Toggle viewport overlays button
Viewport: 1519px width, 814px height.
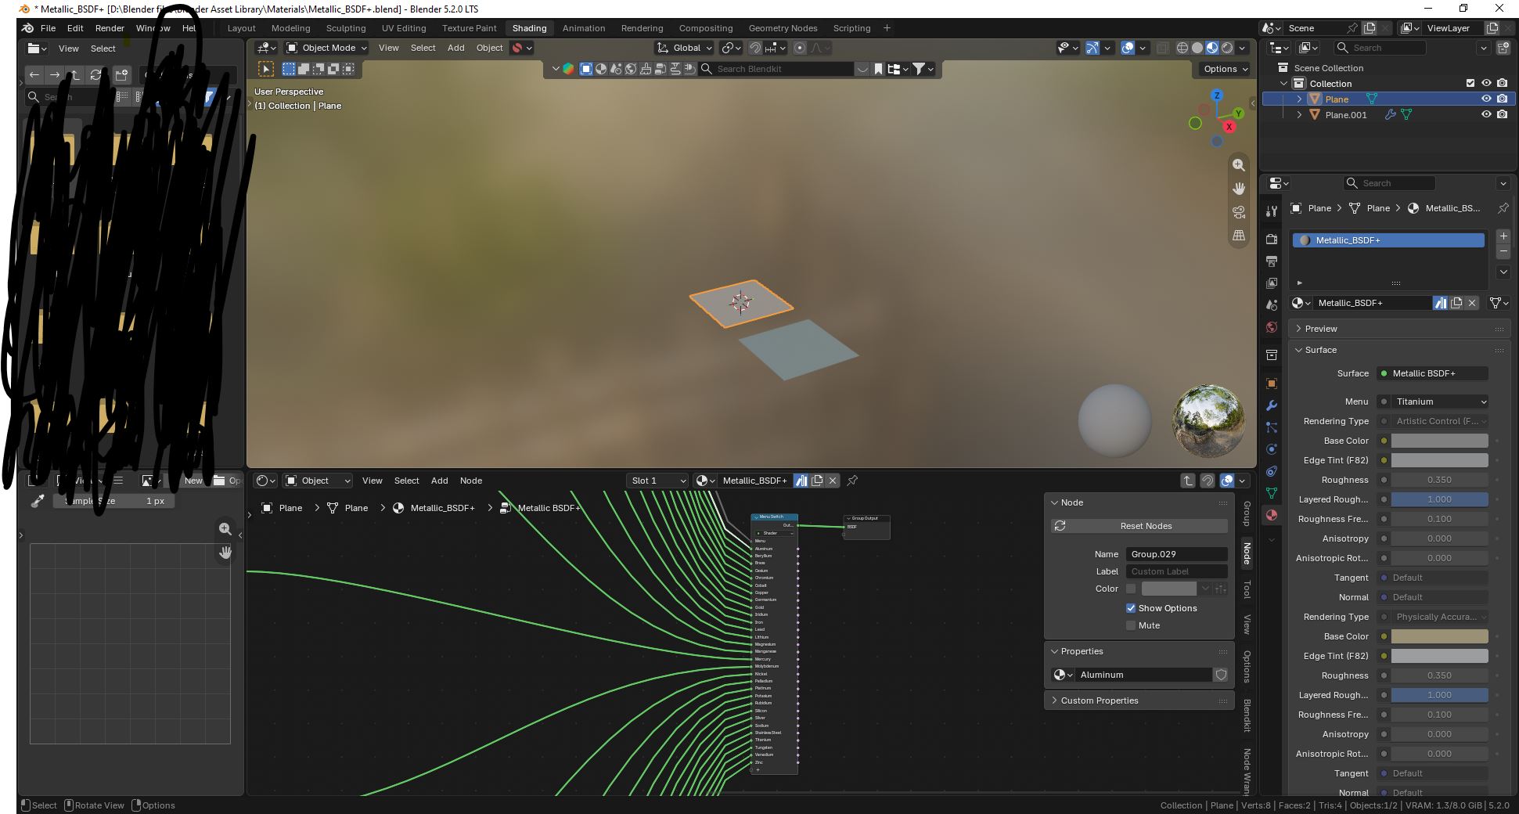(x=1128, y=48)
